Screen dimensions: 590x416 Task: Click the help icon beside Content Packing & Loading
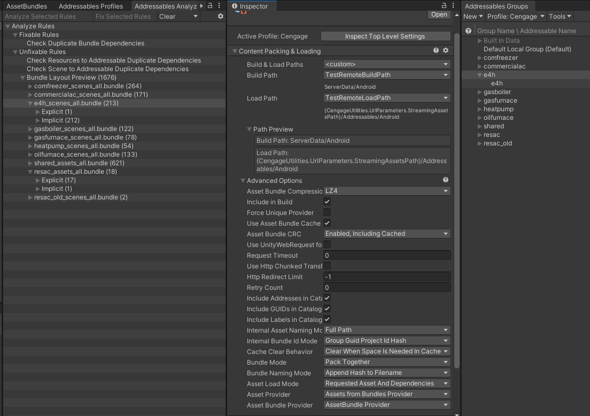pos(437,50)
